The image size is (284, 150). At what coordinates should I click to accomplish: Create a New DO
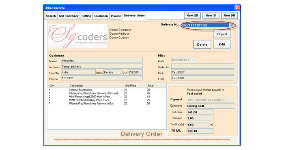[x=229, y=15]
